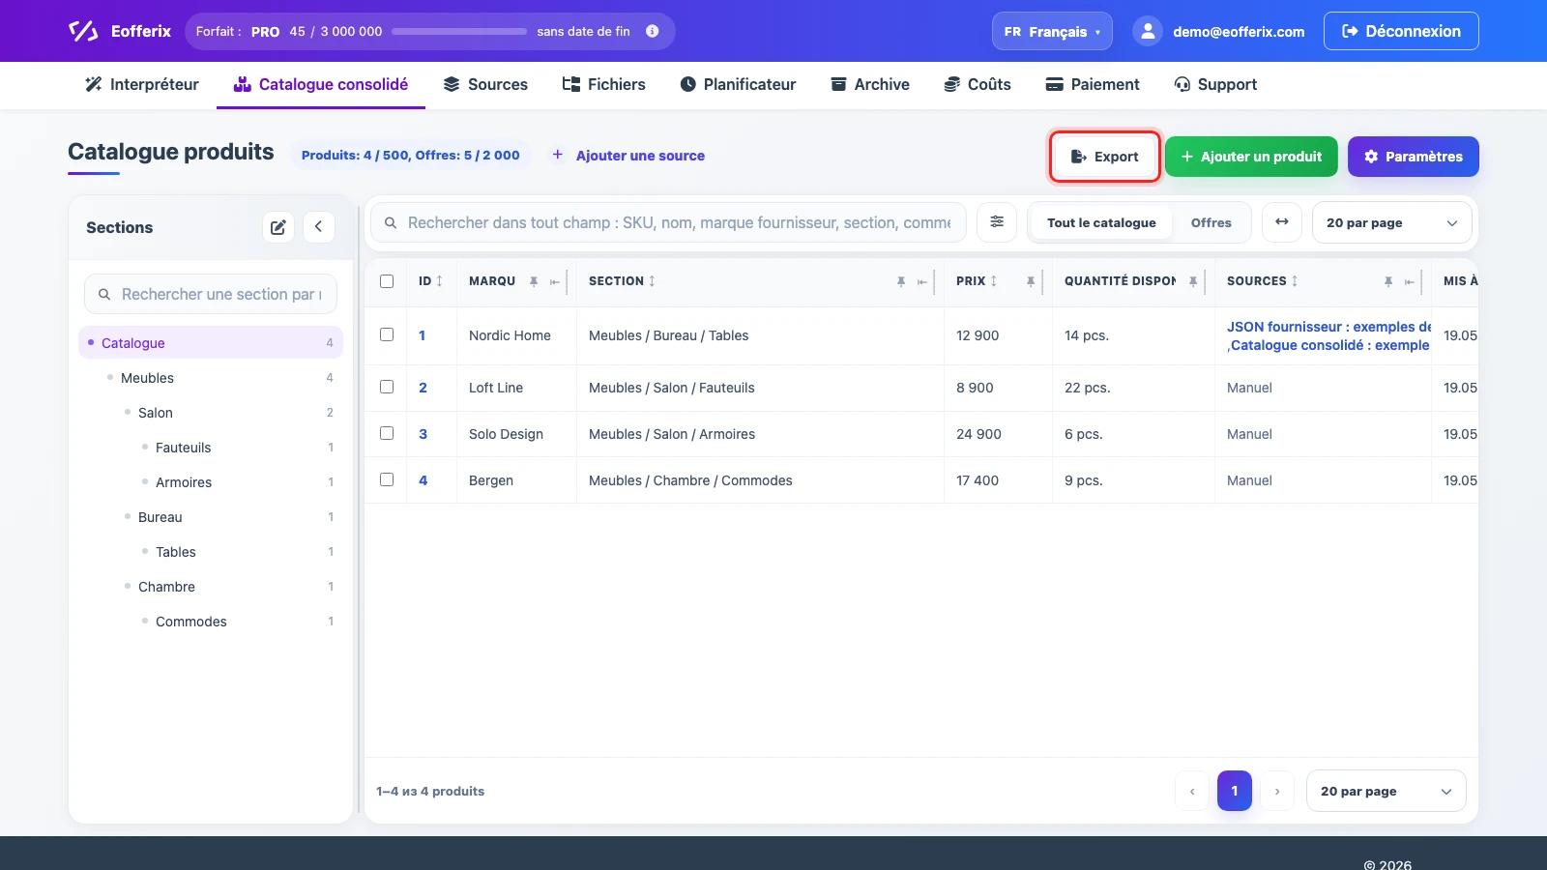Select the Bergen row checkbox
This screenshot has width=1547, height=870.
[387, 479]
